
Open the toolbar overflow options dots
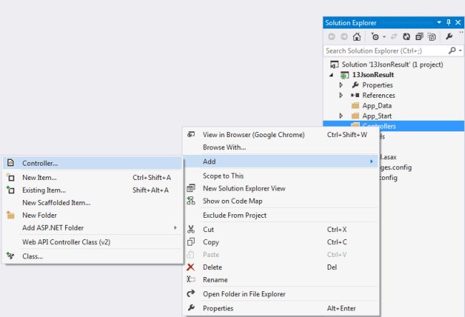coord(461,31)
